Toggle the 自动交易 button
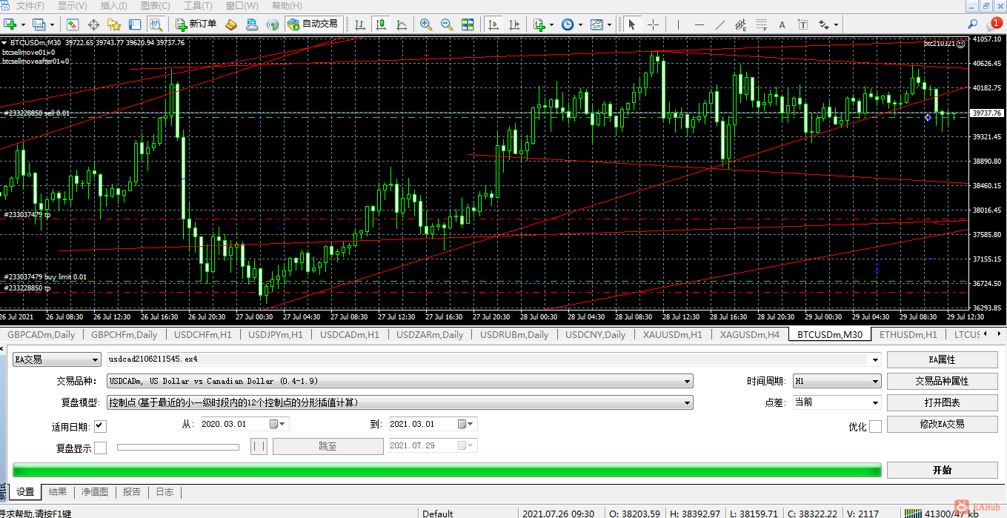Image resolution: width=1007 pixels, height=518 pixels. pos(313,24)
